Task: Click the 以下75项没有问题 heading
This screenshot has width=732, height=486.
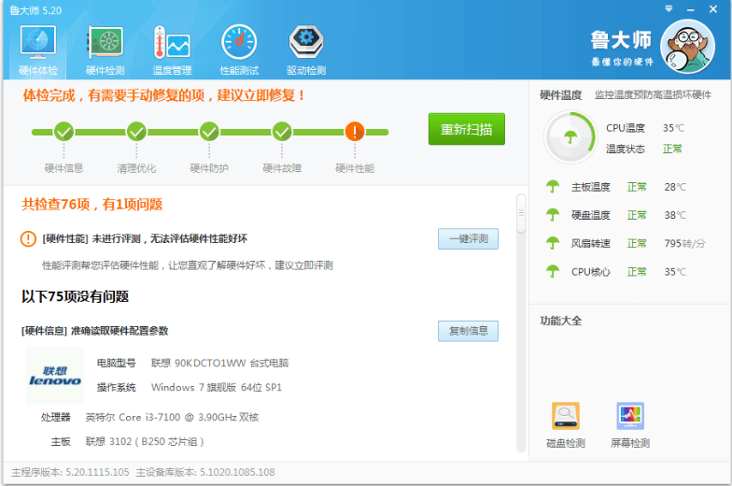Action: (x=75, y=296)
